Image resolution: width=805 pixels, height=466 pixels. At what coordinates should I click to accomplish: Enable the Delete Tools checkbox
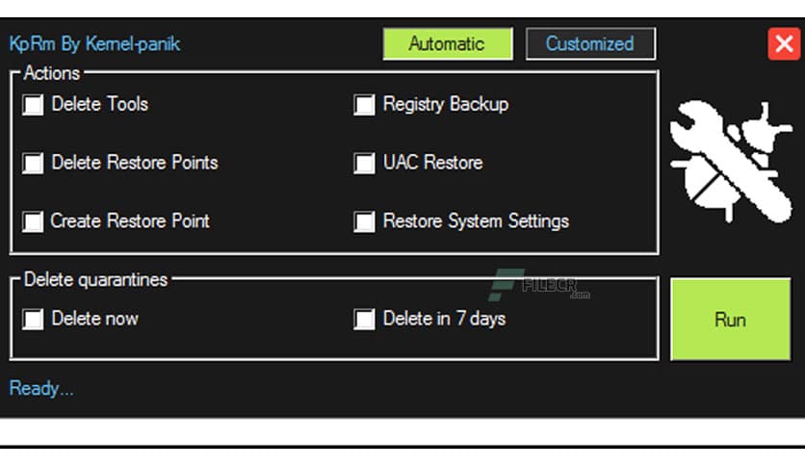[x=34, y=105]
